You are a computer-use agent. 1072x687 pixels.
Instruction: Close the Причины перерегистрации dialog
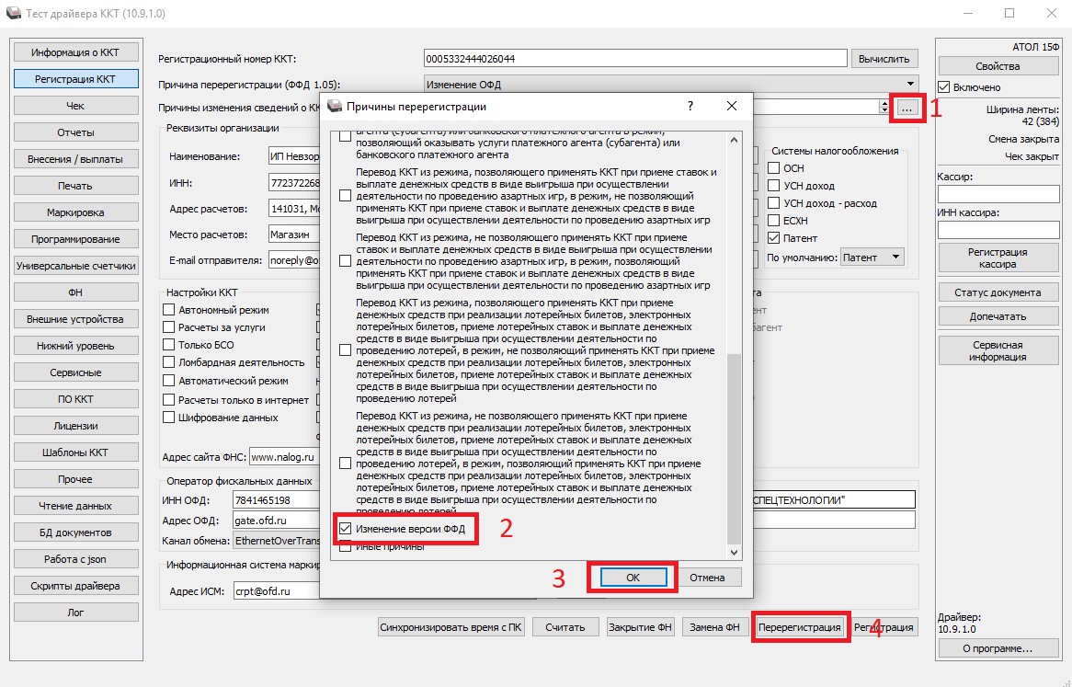732,107
